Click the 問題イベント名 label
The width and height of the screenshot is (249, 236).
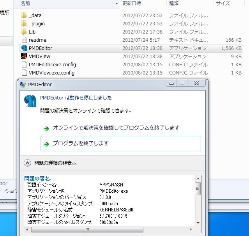42,185
